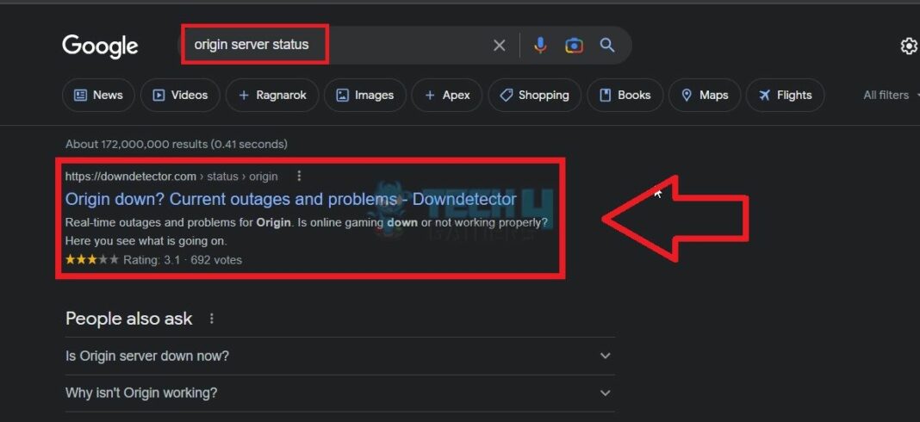Open People also ask options menu

[x=211, y=319]
